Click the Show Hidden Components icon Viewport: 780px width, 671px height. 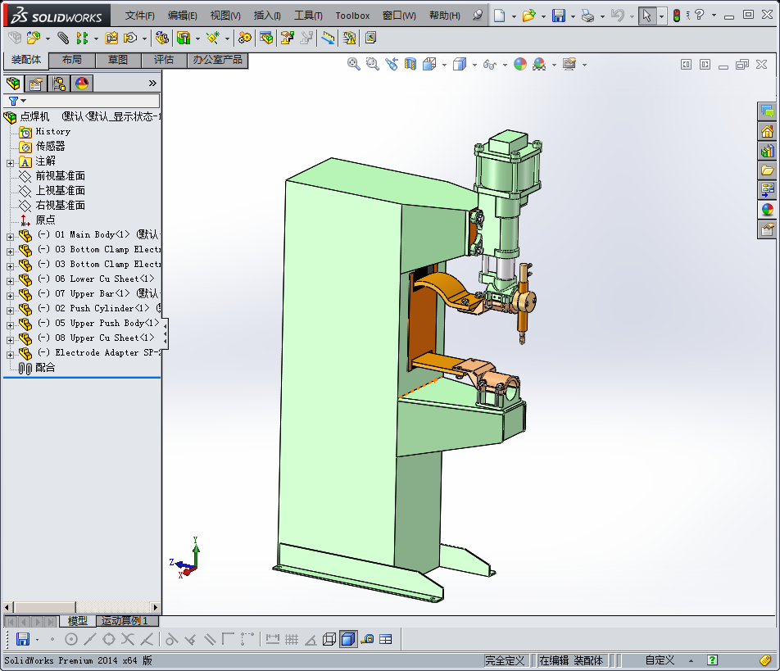pyautogui.click(x=161, y=38)
